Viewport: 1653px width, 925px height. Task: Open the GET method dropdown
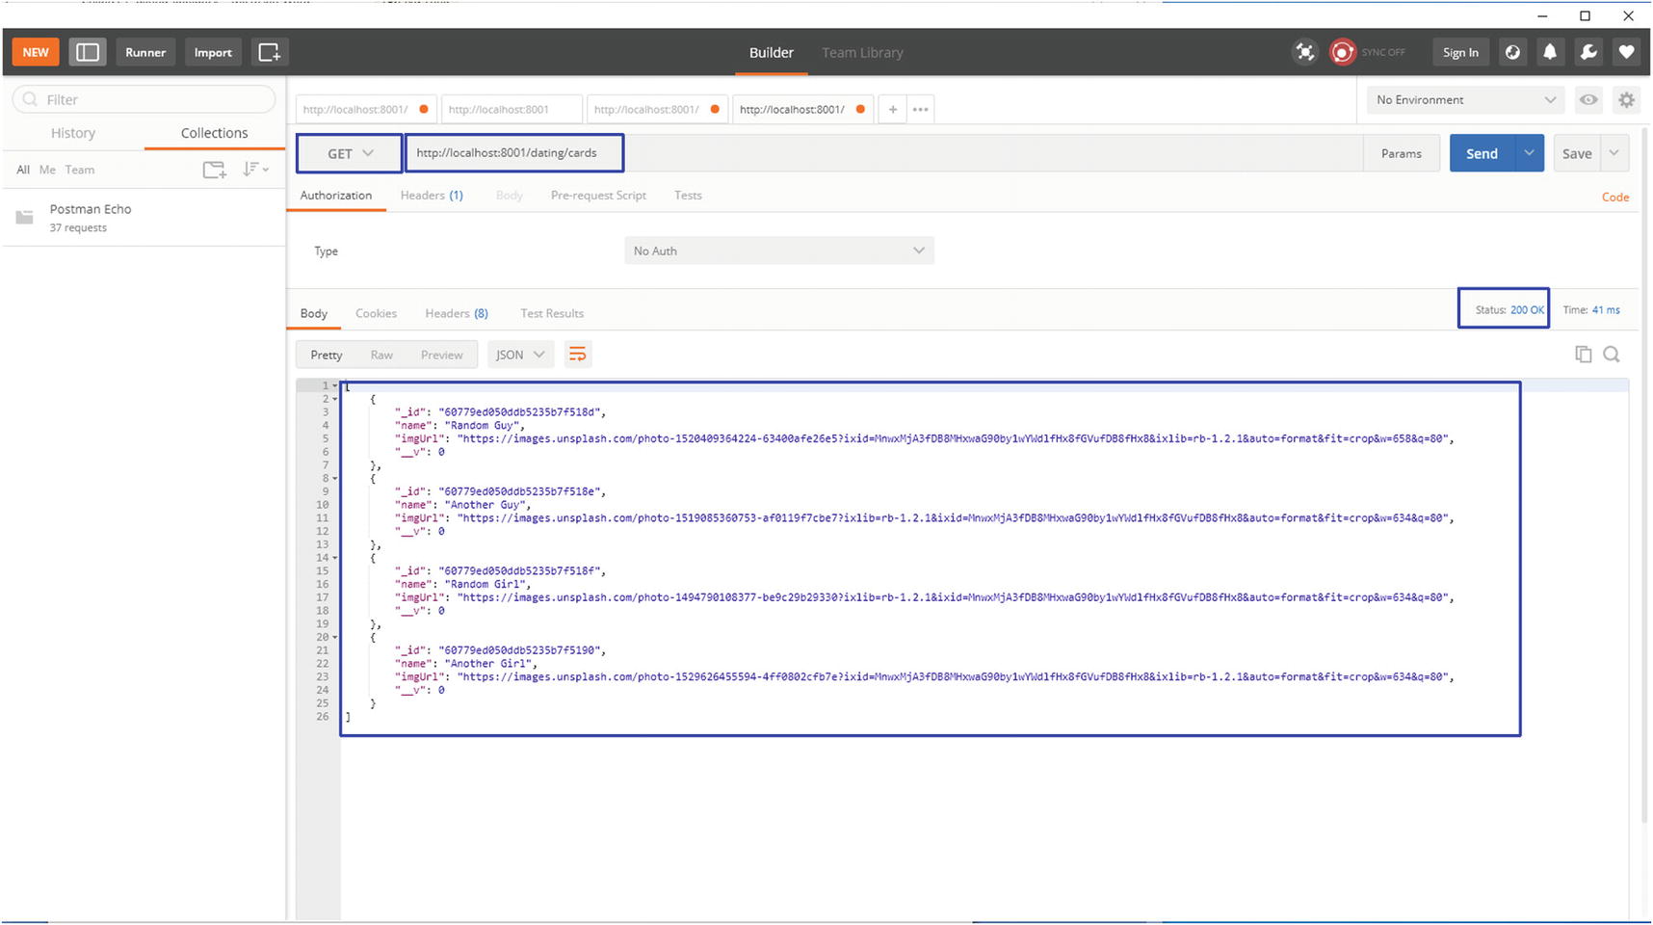(350, 154)
